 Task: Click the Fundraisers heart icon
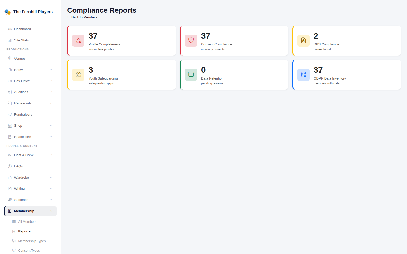(10, 115)
